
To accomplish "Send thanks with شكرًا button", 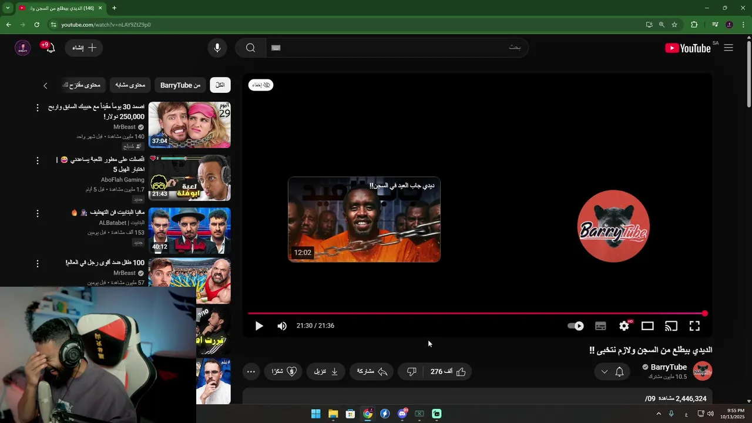I will 284,371.
